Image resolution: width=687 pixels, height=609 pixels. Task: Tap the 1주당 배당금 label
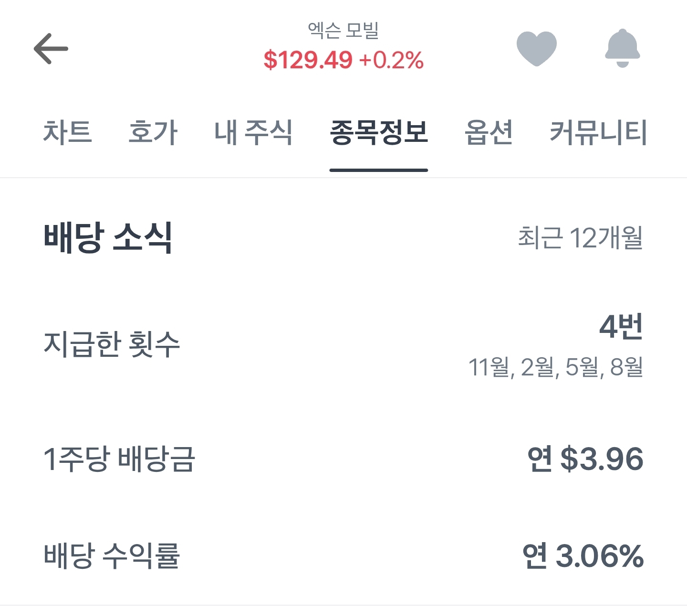click(x=119, y=459)
